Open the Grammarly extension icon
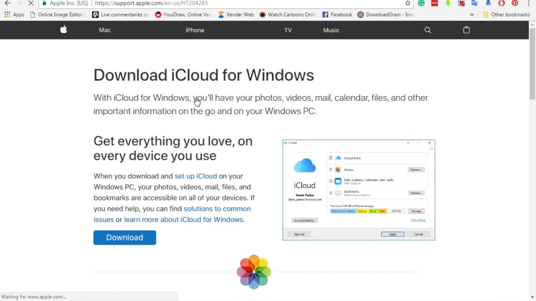 tap(421, 3)
